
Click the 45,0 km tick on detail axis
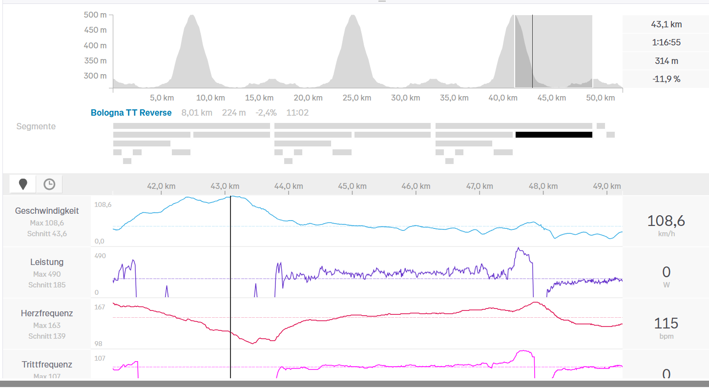(353, 186)
